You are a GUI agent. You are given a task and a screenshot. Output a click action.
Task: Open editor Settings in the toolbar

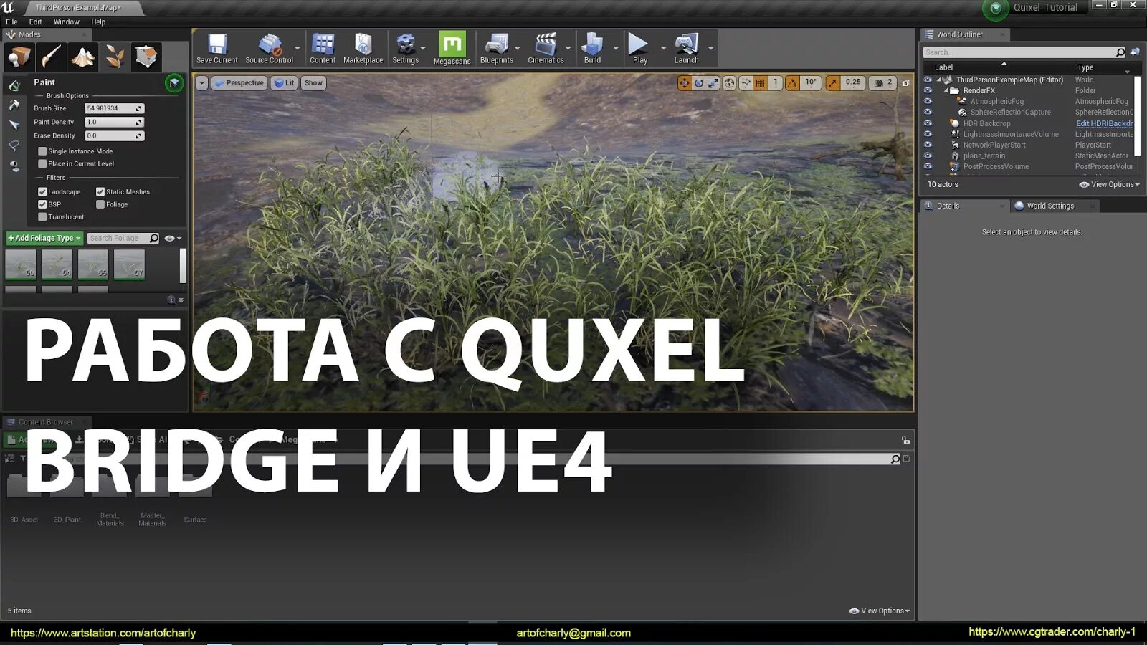point(405,49)
